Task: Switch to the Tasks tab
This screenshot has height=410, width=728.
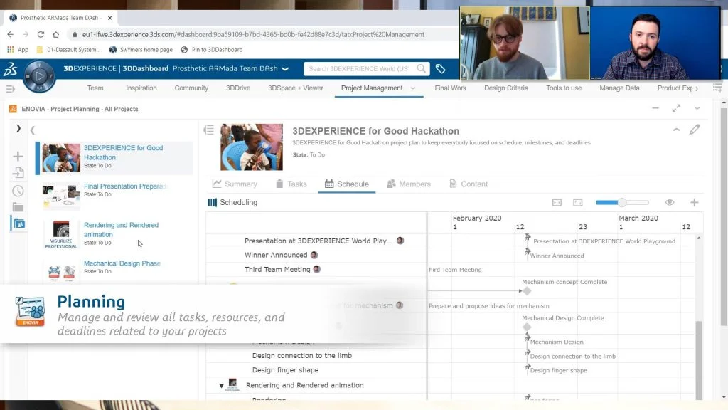Action: click(x=291, y=184)
